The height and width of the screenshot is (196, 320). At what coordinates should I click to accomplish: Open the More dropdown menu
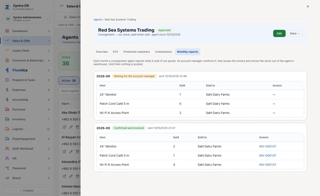pos(294,33)
